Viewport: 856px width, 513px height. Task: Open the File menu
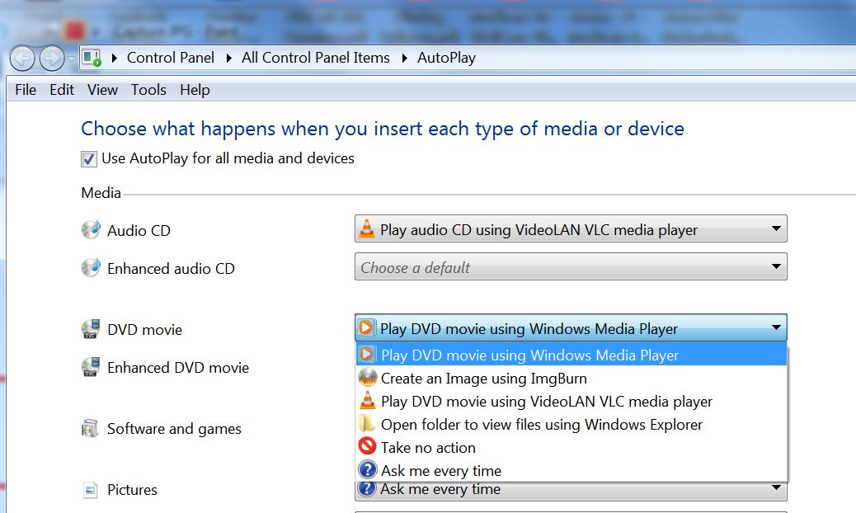click(x=26, y=90)
